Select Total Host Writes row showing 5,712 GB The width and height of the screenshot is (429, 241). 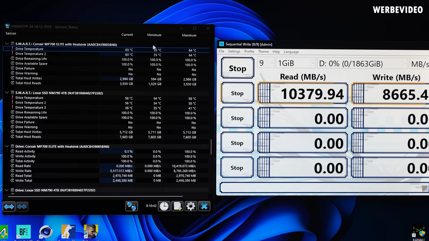click(106, 132)
